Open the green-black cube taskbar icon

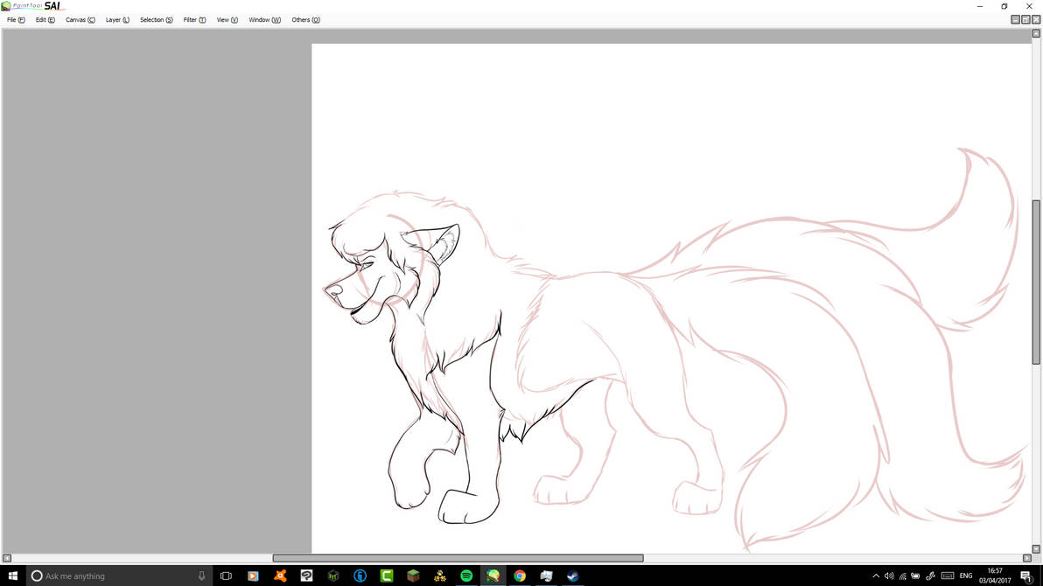pos(333,576)
